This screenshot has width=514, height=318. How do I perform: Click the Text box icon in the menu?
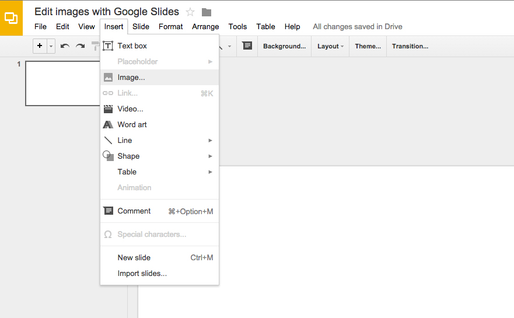[108, 46]
